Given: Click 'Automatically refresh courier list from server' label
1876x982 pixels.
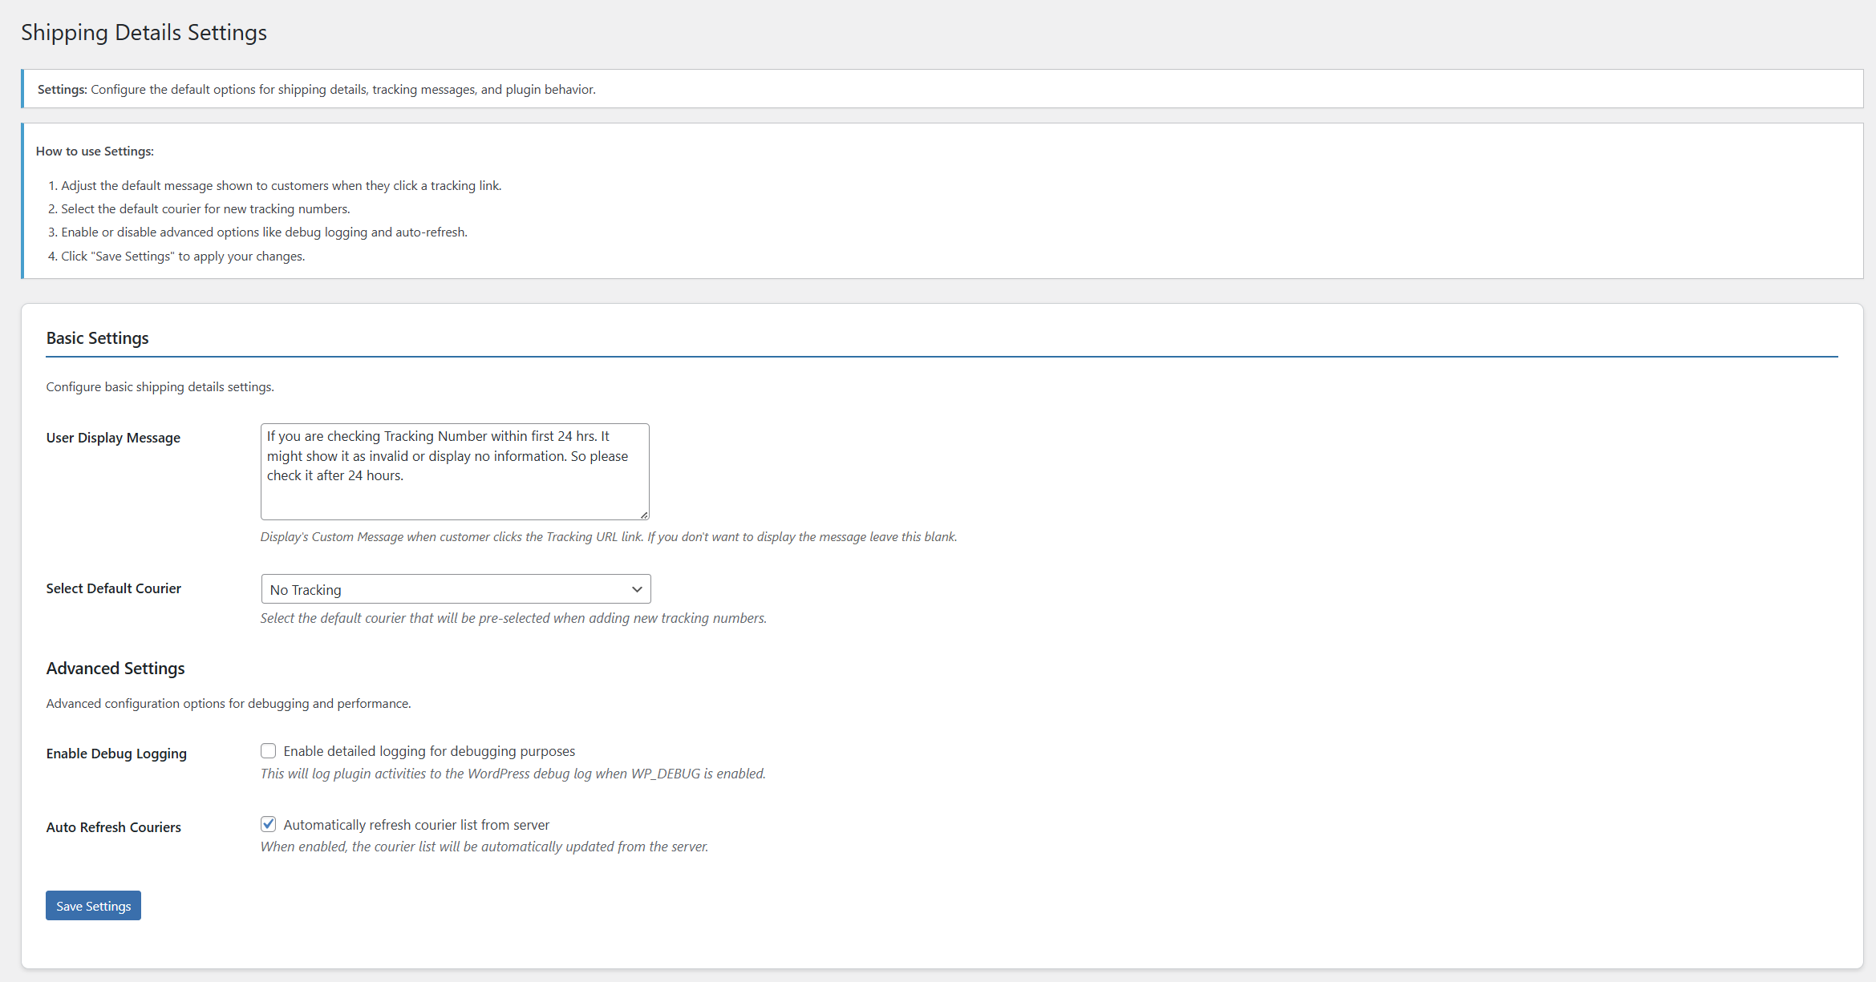Looking at the screenshot, I should 416,825.
